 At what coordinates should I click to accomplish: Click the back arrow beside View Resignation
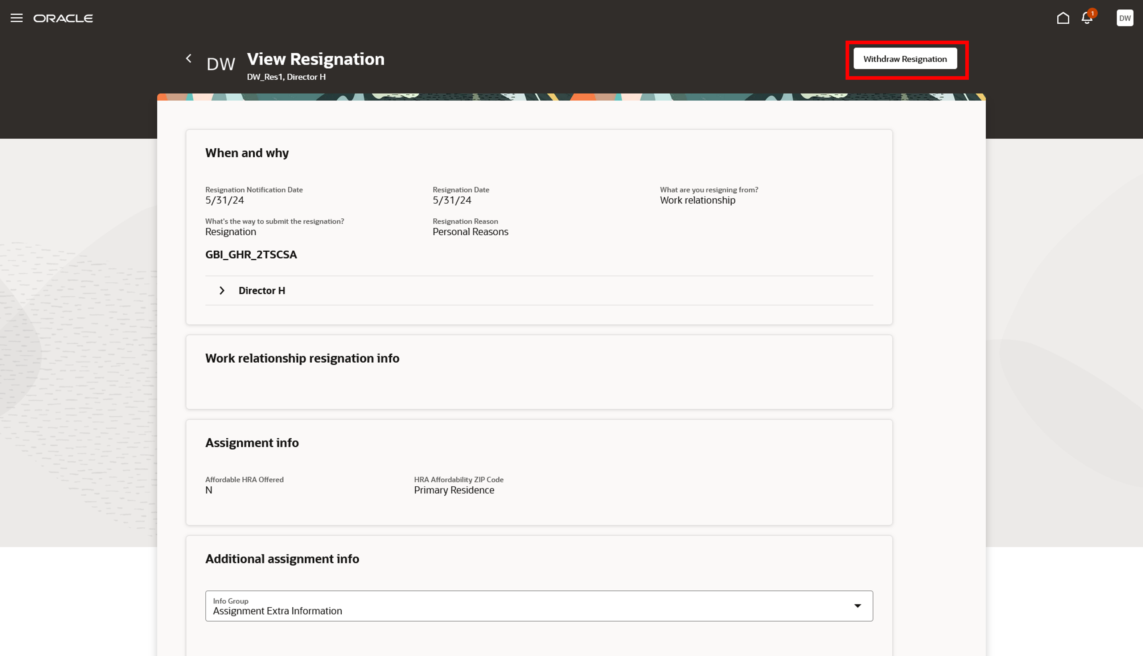point(189,59)
